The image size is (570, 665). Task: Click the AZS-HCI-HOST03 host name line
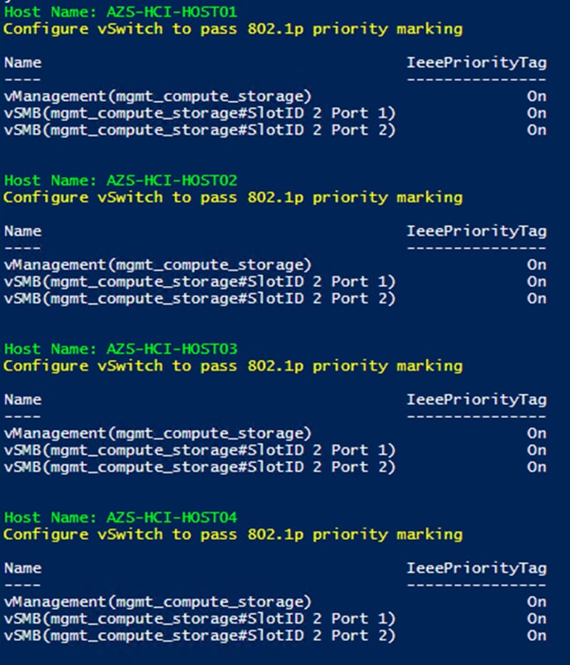coord(120,349)
